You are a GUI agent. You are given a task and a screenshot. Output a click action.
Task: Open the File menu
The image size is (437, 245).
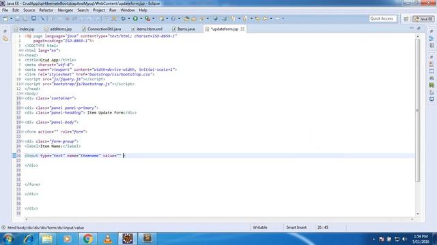5,10
